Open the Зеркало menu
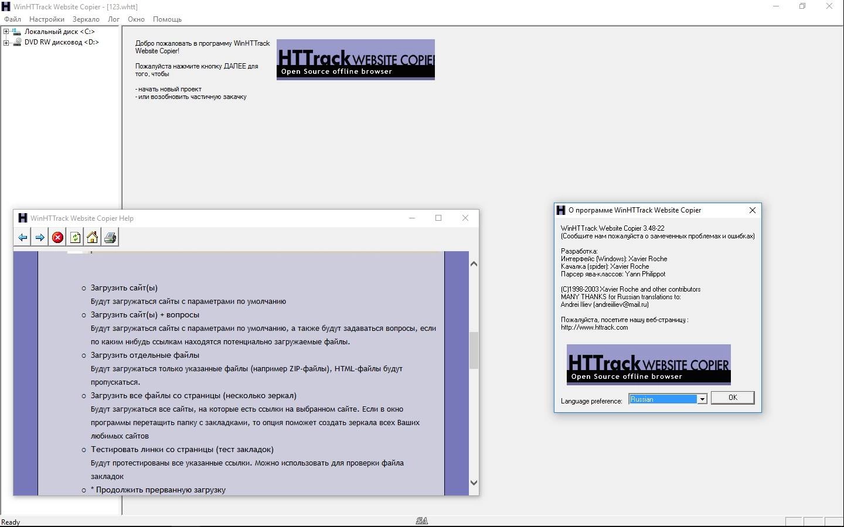844x527 pixels. point(86,19)
